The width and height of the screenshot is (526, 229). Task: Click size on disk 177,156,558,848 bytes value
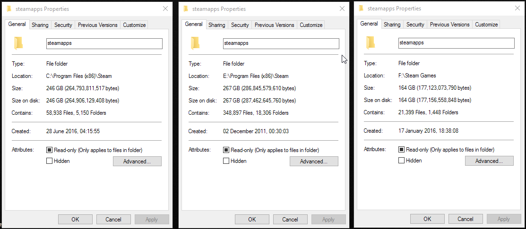[435, 100]
